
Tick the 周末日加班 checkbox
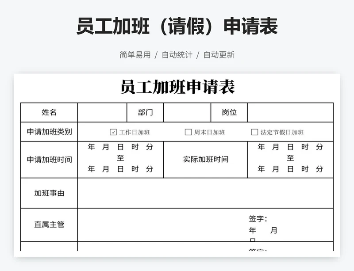tap(188, 132)
